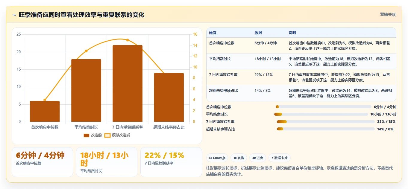Screen dimensions: 408x189
Task: Click the 表格 tag chip
Action: [x=239, y=158]
